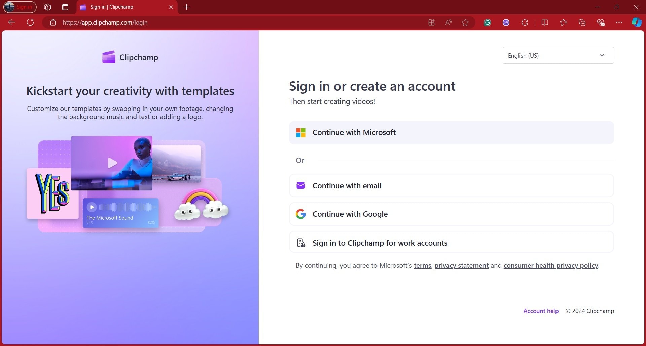Open the Microsoft terms link
The image size is (646, 346).
pos(422,266)
